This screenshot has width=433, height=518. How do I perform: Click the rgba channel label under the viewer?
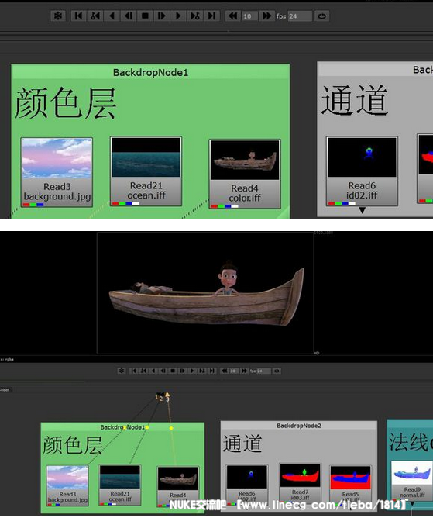[9, 360]
